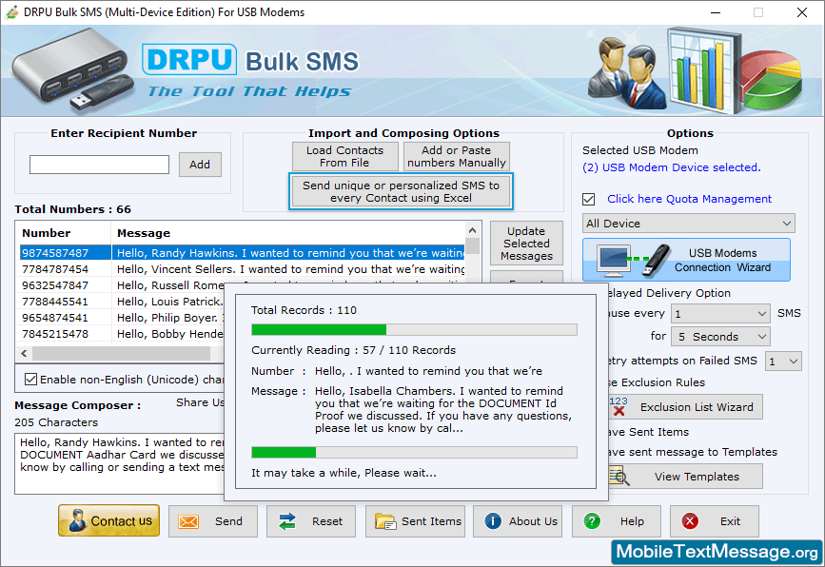Click USB Modems Connection Wizard button

point(686,260)
